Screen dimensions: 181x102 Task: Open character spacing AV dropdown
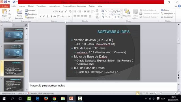click(59, 16)
